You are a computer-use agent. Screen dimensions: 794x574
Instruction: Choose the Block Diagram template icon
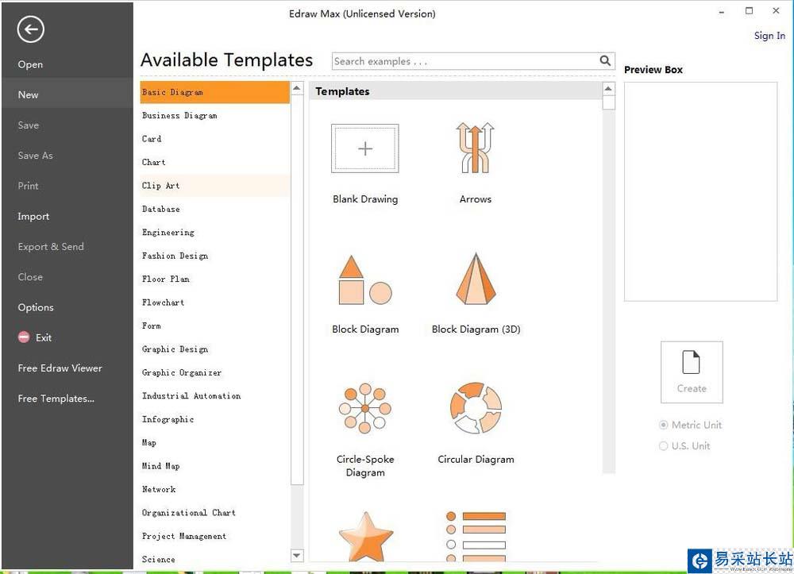365,280
